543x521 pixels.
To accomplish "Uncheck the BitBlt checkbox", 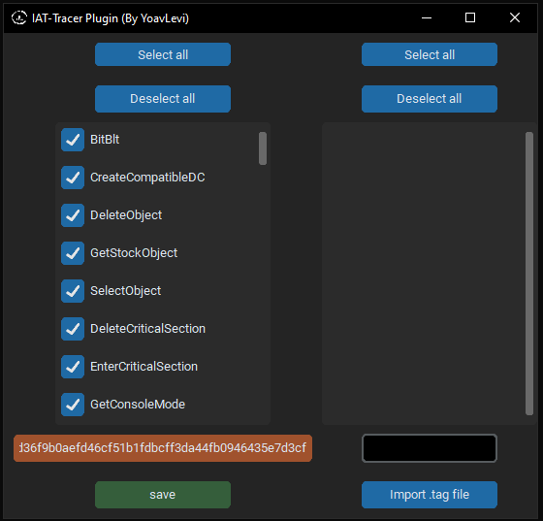I will pyautogui.click(x=73, y=140).
